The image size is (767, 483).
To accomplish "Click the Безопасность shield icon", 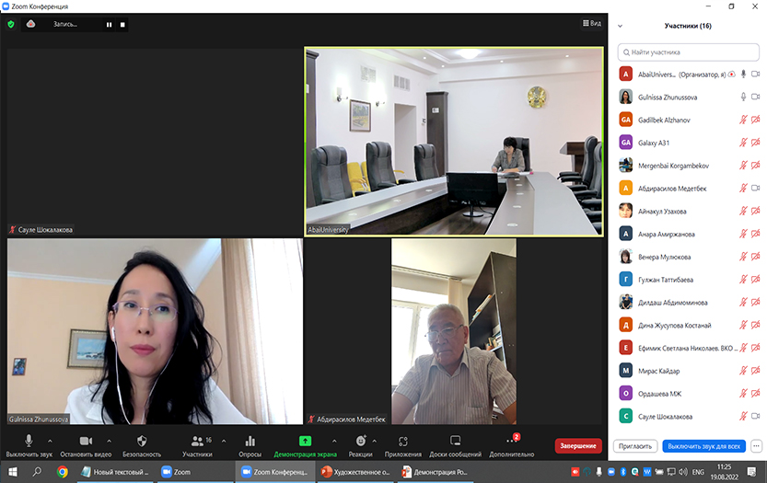I will [x=142, y=442].
